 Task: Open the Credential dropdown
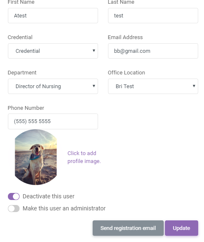(53, 51)
